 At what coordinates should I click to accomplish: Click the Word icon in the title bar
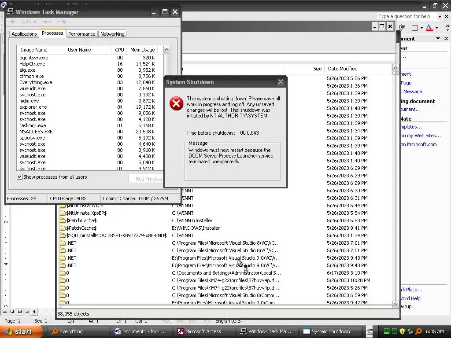pyautogui.click(x=4, y=4)
